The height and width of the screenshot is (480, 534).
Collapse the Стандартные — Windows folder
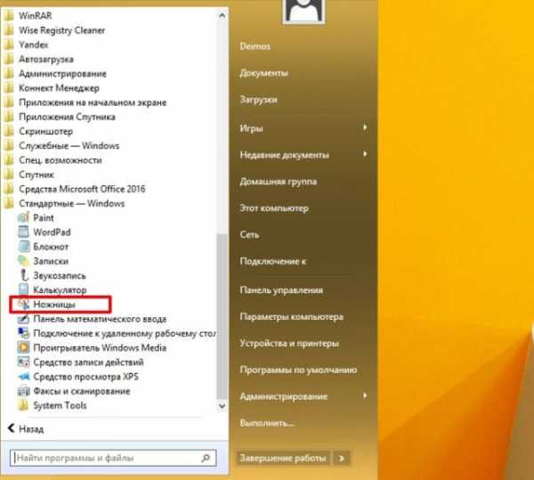click(72, 203)
